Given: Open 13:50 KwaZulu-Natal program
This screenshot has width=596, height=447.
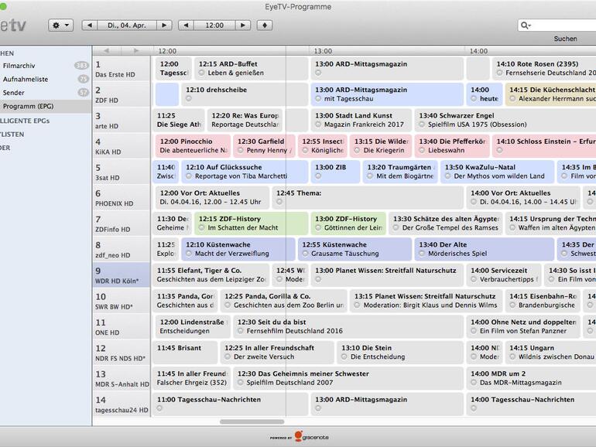Looking at the screenshot, I should (497, 172).
